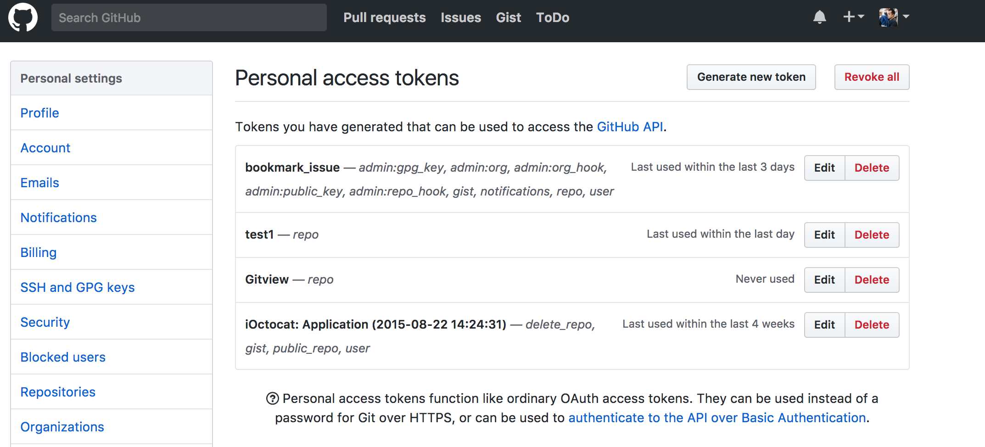Click Generate new token button
985x447 pixels.
[x=751, y=77]
